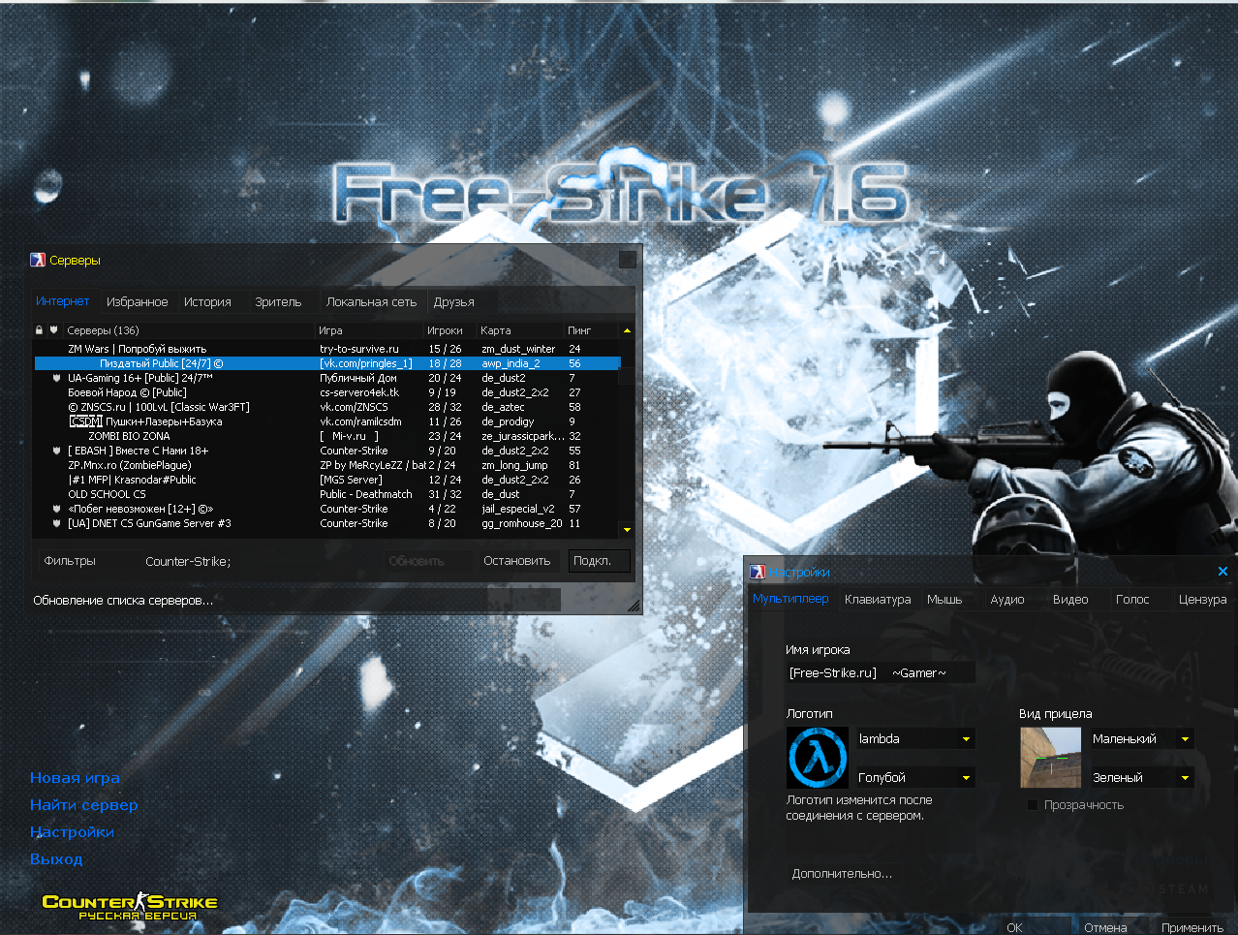The image size is (1238, 935).
Task: Click the server list resize grip
Action: coord(634,606)
